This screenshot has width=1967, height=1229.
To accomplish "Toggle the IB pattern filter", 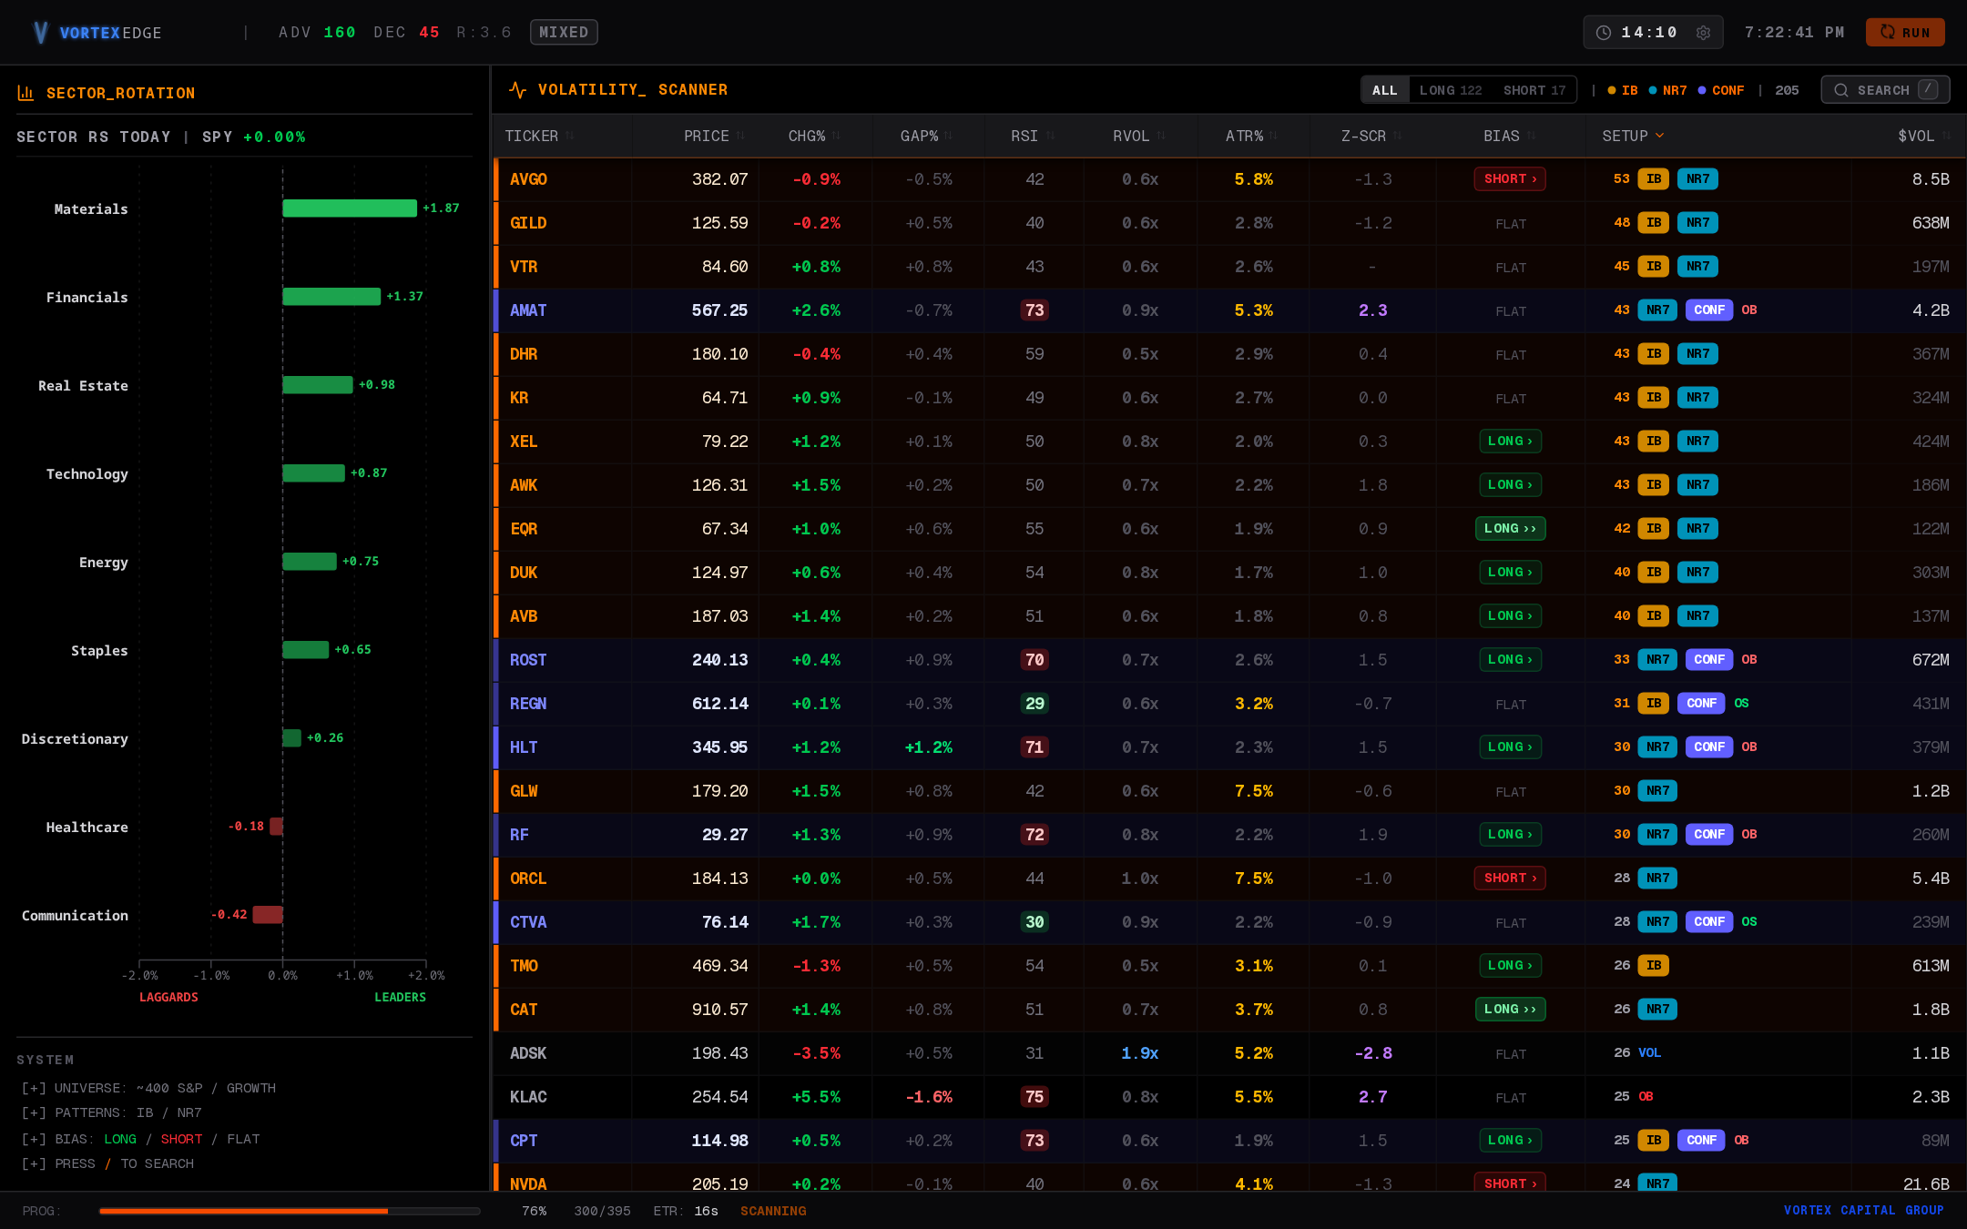I will pyautogui.click(x=1623, y=90).
